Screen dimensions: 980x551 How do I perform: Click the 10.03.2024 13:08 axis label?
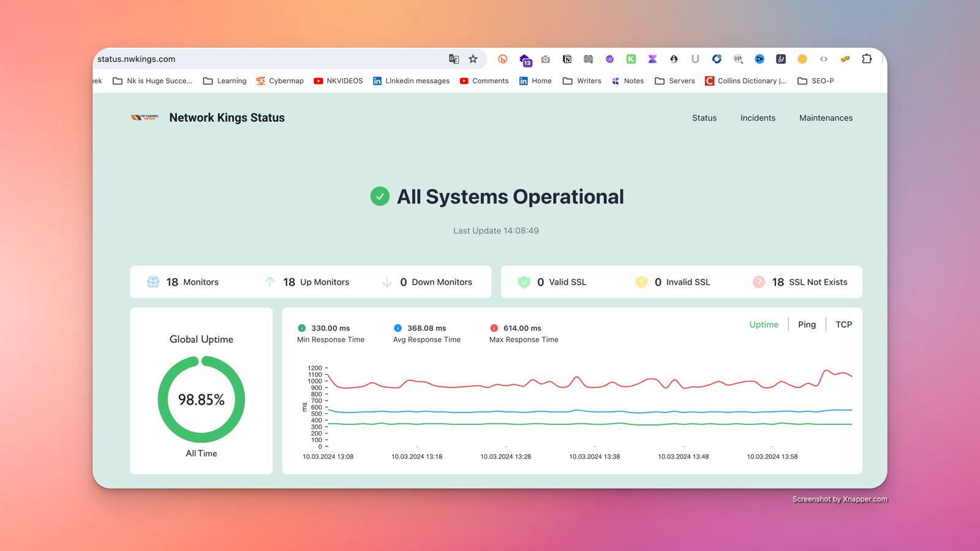[328, 457]
